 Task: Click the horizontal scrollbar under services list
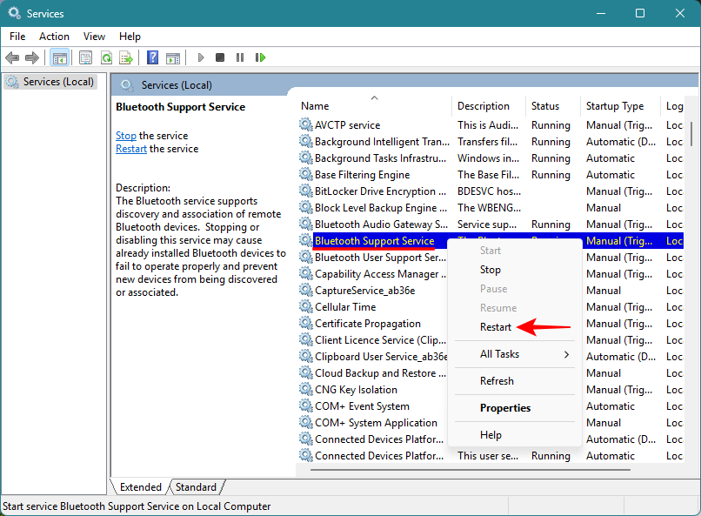click(x=470, y=470)
